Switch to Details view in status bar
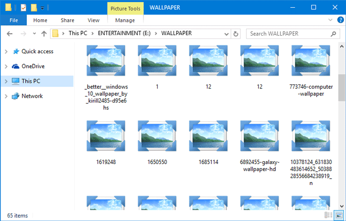The height and width of the screenshot is (221, 346). pos(328,216)
